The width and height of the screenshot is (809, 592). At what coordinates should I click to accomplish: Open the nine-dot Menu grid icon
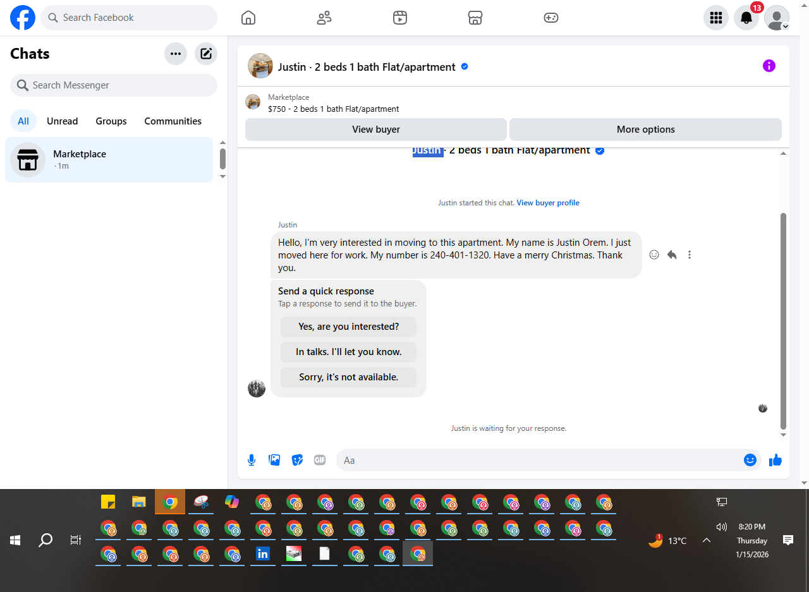tap(716, 18)
